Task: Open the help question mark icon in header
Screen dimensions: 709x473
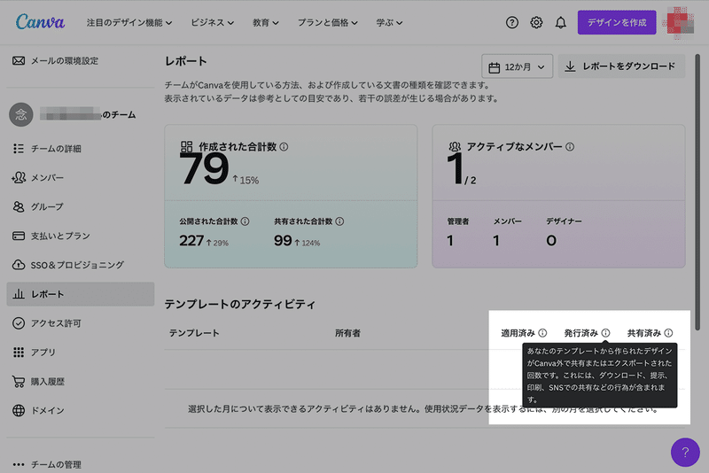Action: [512, 22]
